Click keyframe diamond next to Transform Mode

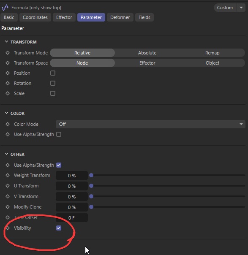click(8, 53)
